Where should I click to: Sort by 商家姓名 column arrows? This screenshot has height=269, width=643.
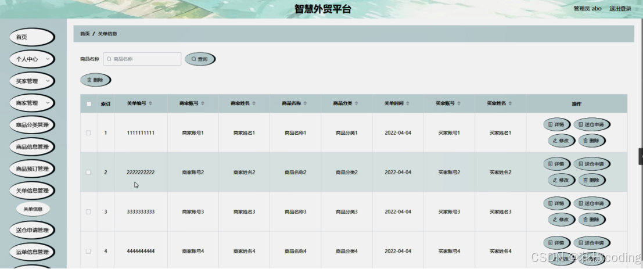254,104
